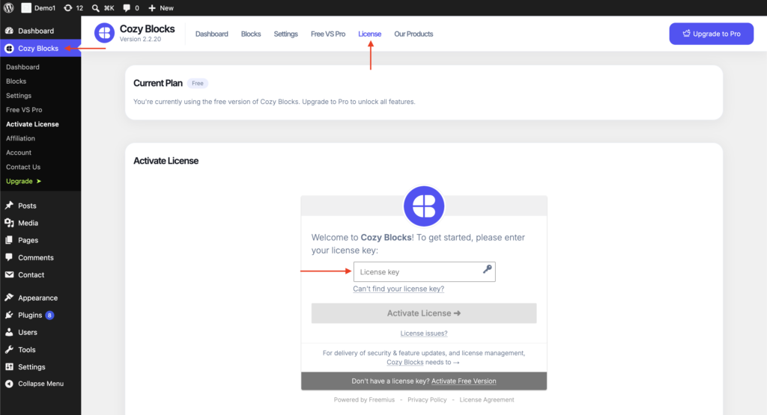
Task: Focus the License key input field
Action: coord(424,272)
